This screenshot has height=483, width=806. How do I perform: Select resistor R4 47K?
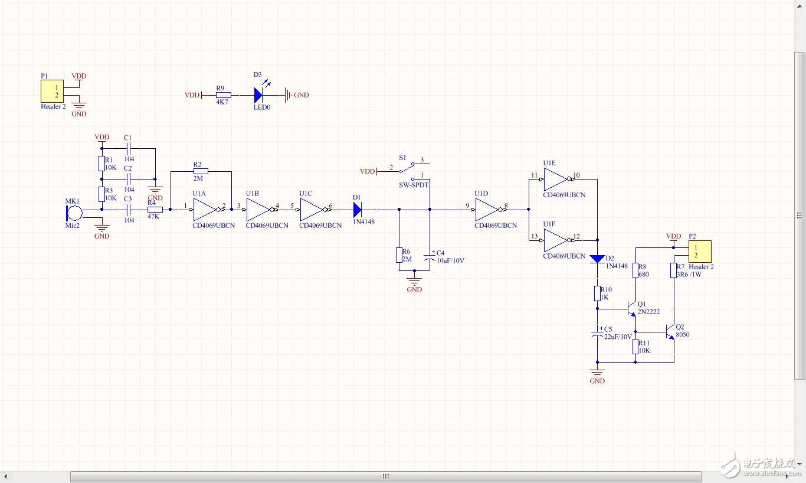(155, 209)
